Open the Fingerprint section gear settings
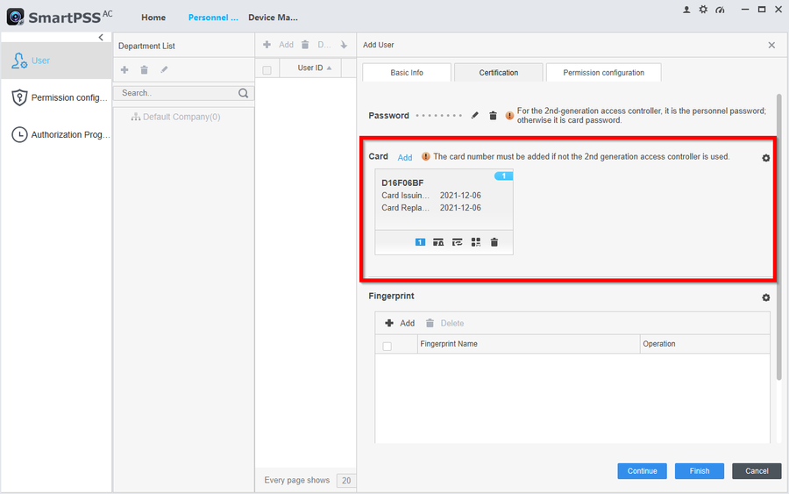This screenshot has height=494, width=789. tap(765, 298)
